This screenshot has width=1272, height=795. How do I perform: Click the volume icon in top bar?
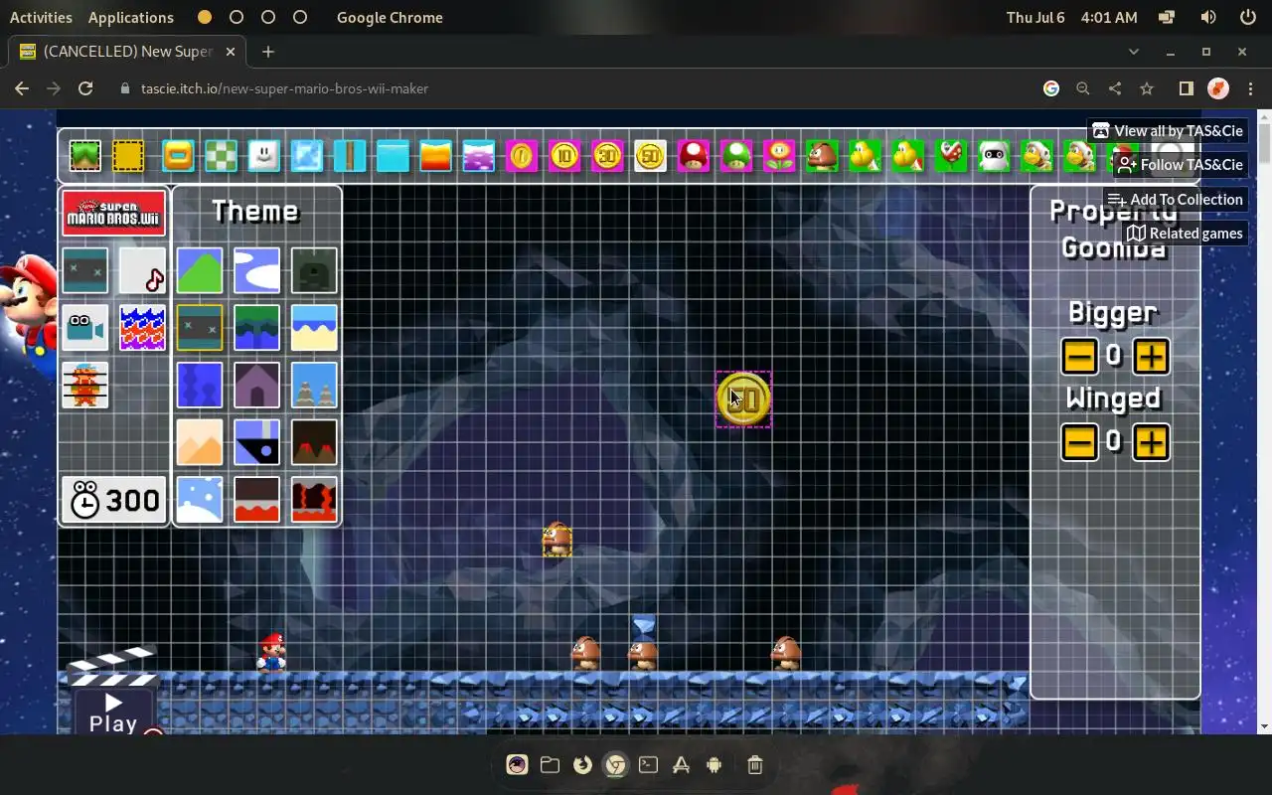[1208, 17]
